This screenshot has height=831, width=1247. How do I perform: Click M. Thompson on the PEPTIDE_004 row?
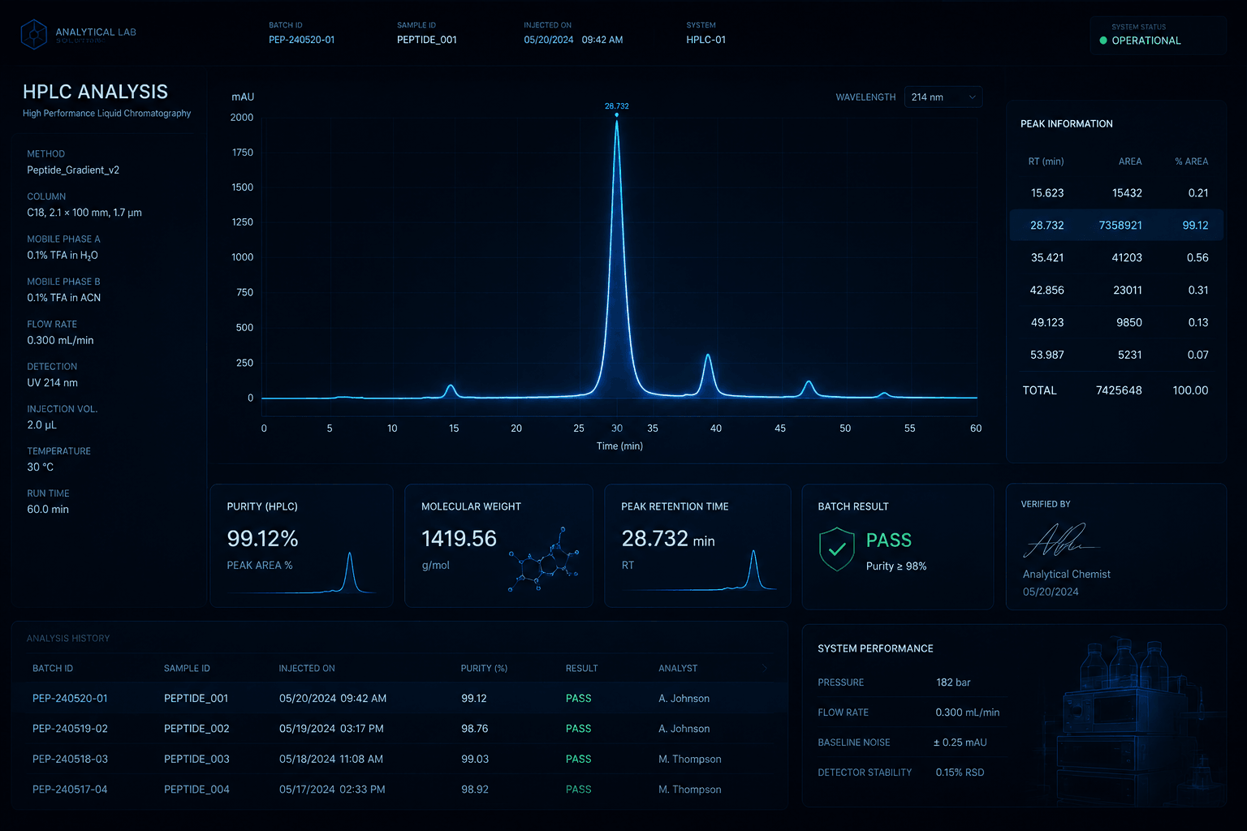click(x=690, y=790)
